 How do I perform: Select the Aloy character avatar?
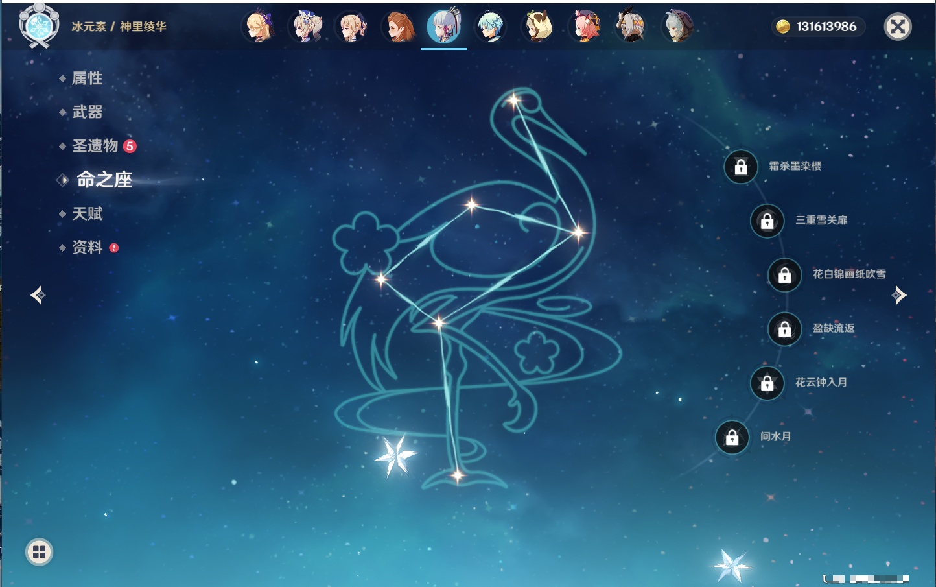tap(399, 27)
